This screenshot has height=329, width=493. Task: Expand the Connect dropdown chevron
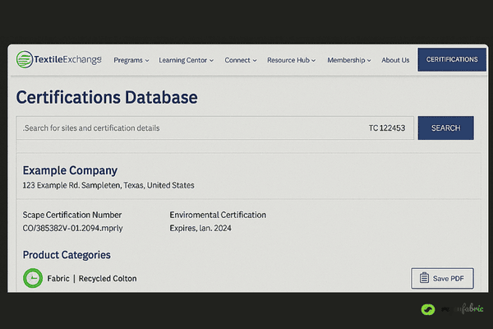pos(255,60)
